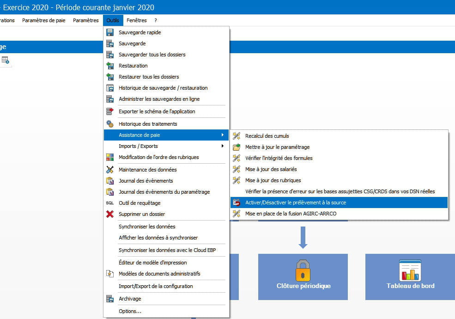Select Mise à jour des rubriques entry

(x=339, y=180)
